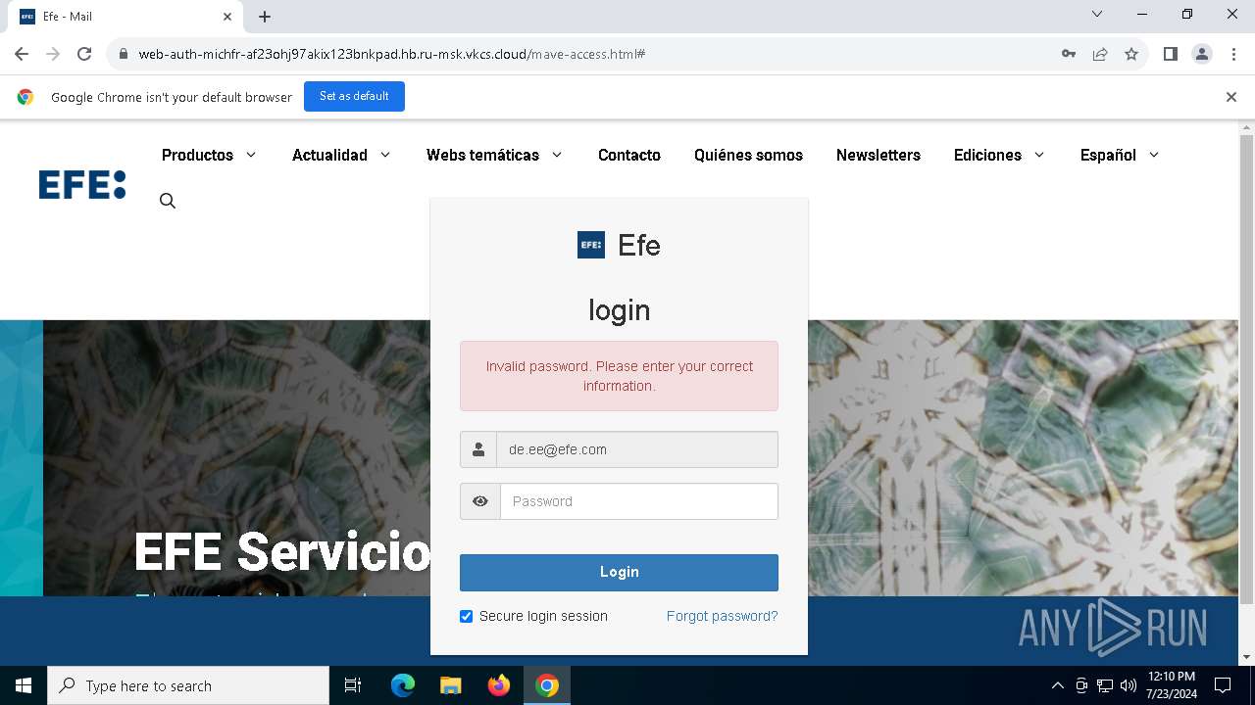Image resolution: width=1255 pixels, height=705 pixels.
Task: Open the Windows Start menu
Action: pyautogui.click(x=24, y=685)
